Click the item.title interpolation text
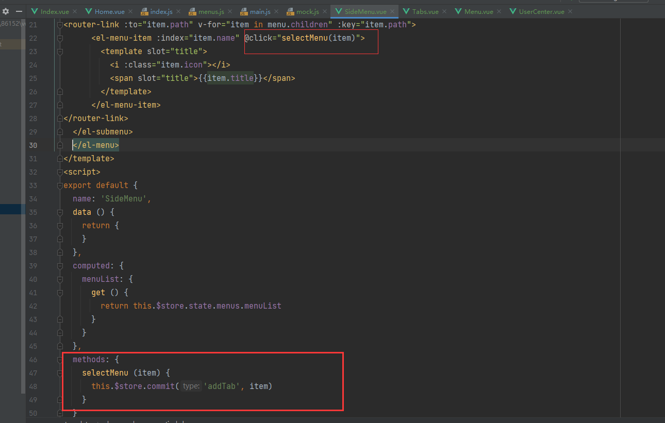 pyautogui.click(x=230, y=78)
